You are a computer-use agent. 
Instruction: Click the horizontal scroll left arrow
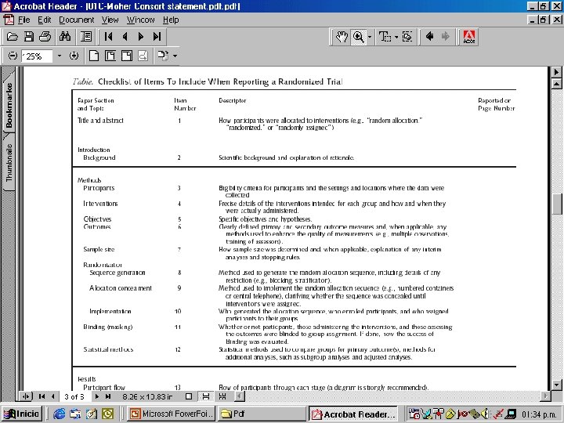pos(240,396)
